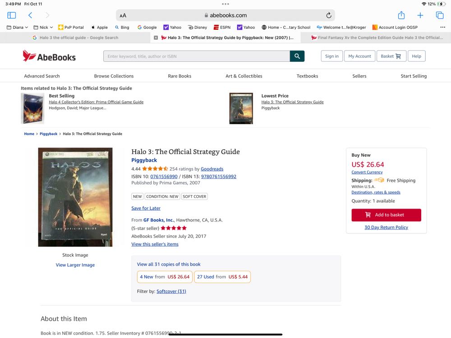Click the Save for Later link
This screenshot has width=451, height=338.
tap(146, 208)
